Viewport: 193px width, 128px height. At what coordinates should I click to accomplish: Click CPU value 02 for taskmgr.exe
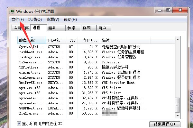(71, 57)
